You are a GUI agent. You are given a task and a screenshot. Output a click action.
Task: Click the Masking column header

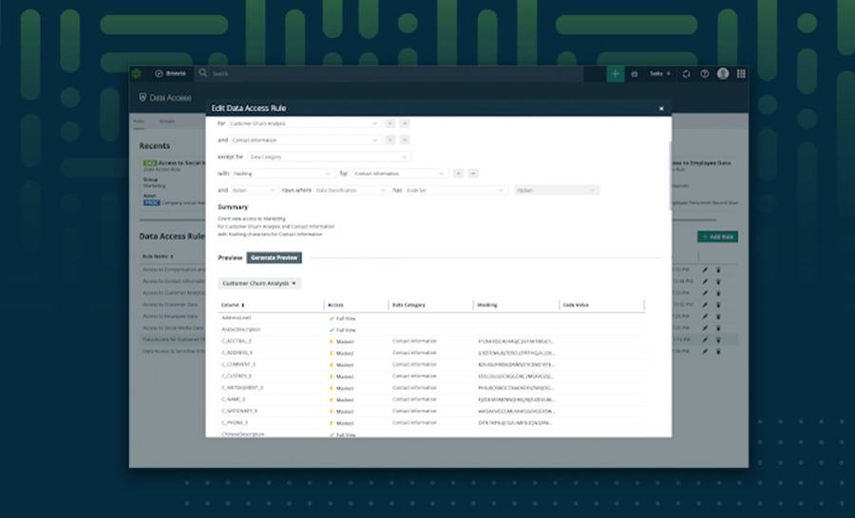click(487, 305)
